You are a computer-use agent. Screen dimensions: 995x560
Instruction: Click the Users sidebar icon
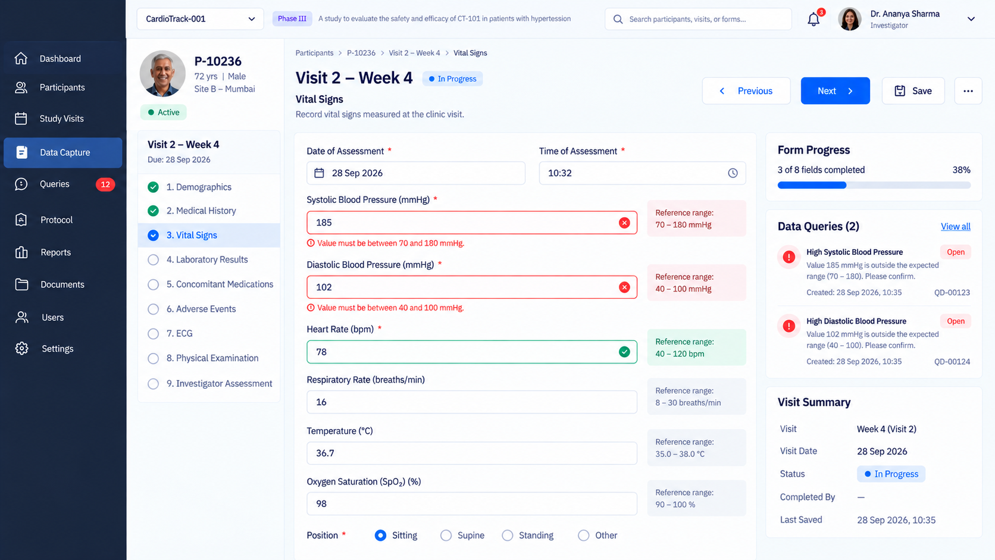tap(21, 317)
